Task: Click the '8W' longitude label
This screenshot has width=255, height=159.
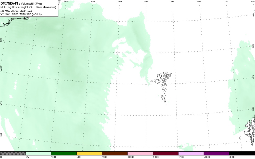Action: coord(146,2)
